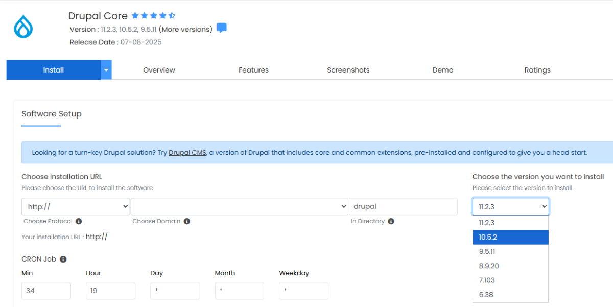
Task: Click the Release Date 07-08-2025 text
Action: click(x=115, y=42)
